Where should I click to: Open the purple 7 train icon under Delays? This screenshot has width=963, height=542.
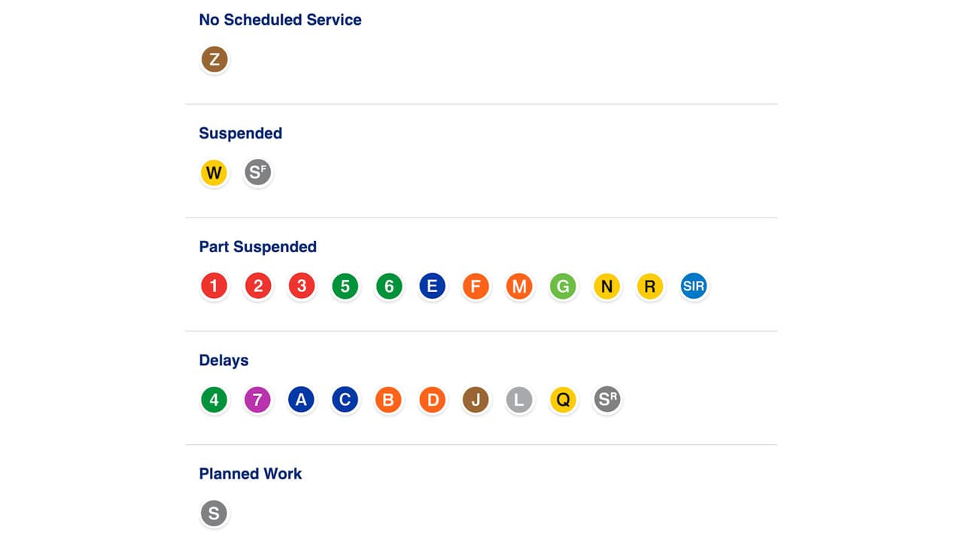coord(258,400)
